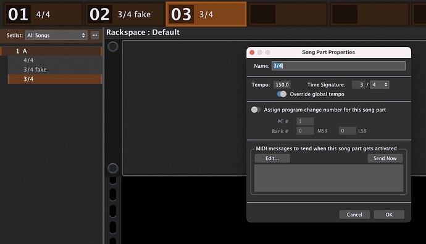
Task: Select the 3/4 fake part in list
Action: coord(55,70)
